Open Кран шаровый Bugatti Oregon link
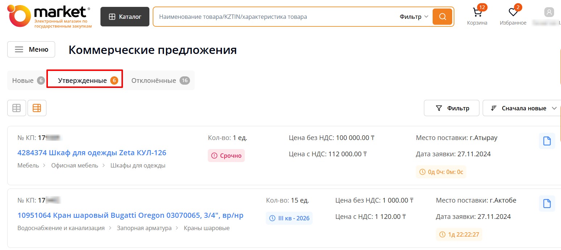561x250 pixels. 130,216
